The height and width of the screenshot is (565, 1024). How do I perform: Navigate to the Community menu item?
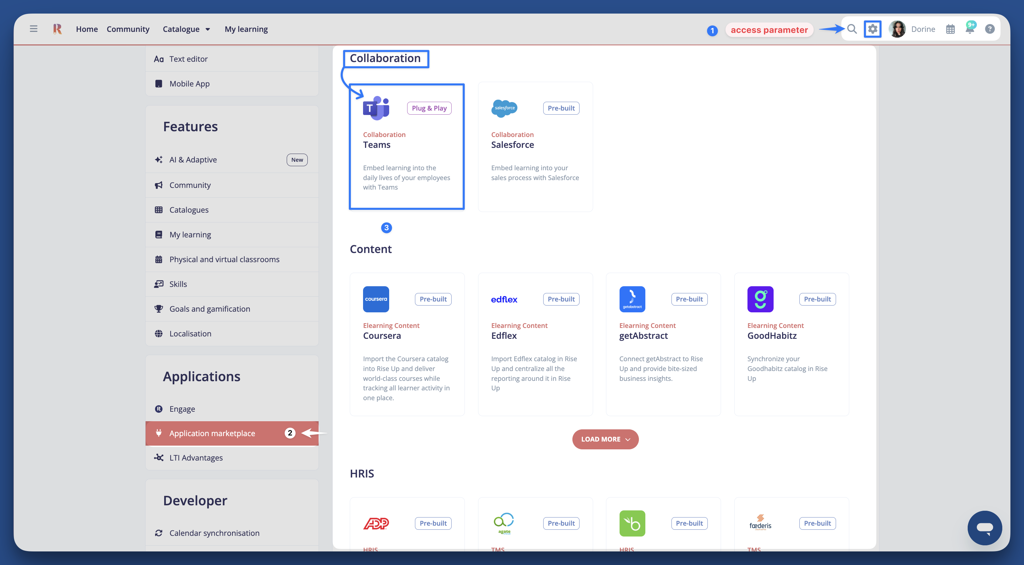(128, 29)
